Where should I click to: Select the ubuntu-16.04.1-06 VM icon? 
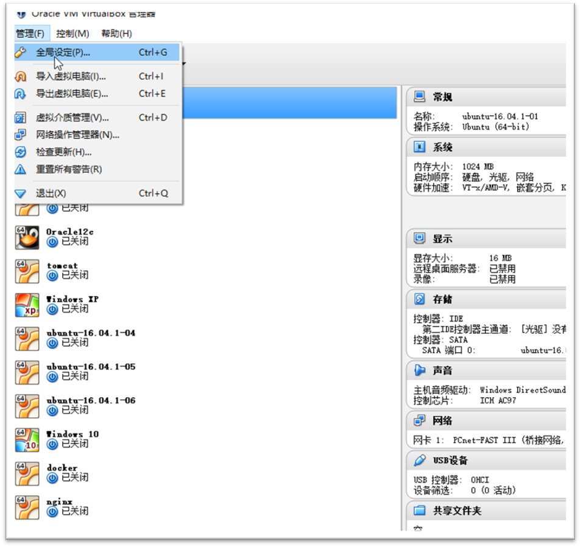pos(27,406)
